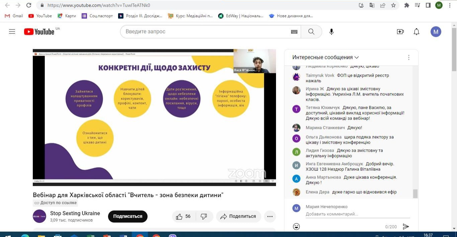Screen dimensions: 457x237
Task: Click the Поделиться share button
Action: (x=238, y=217)
